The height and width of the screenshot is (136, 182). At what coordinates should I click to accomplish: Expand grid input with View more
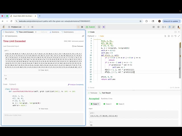point(44,70)
